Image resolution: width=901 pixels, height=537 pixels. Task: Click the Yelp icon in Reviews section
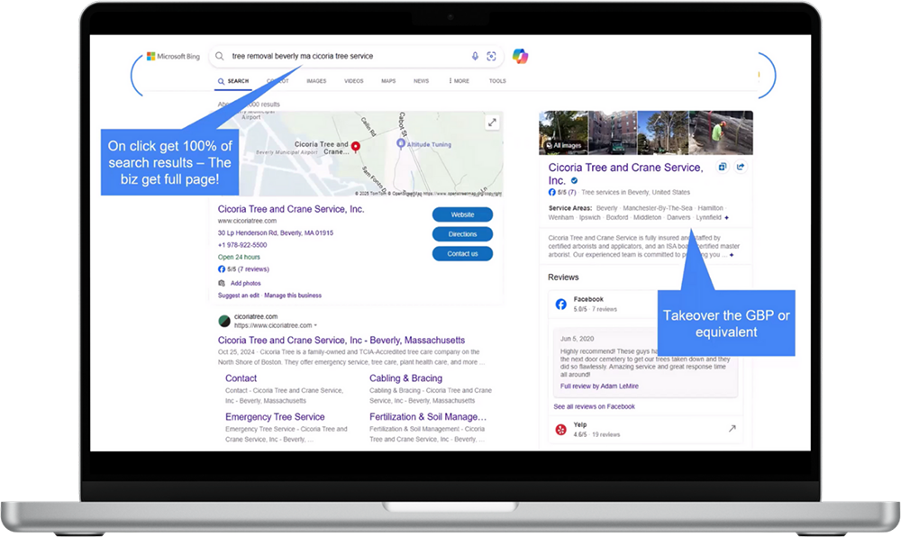[x=560, y=429]
